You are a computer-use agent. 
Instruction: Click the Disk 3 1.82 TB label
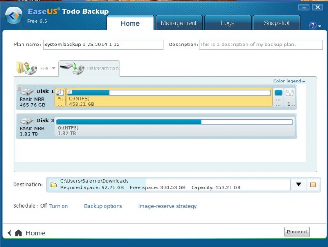point(29,134)
